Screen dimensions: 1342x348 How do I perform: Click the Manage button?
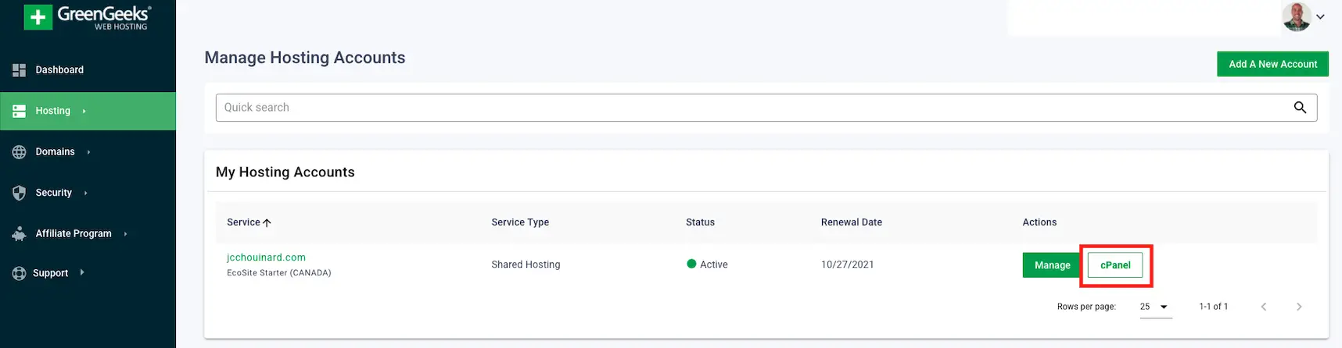click(x=1052, y=265)
